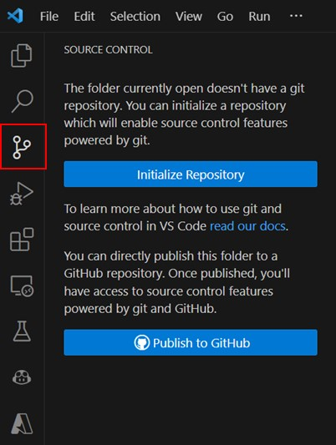Open the Testing beaker icon

coord(22,331)
